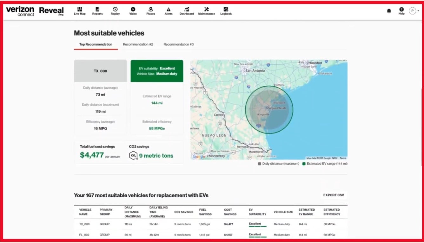
Task: Open the Reports section
Action: [97, 11]
